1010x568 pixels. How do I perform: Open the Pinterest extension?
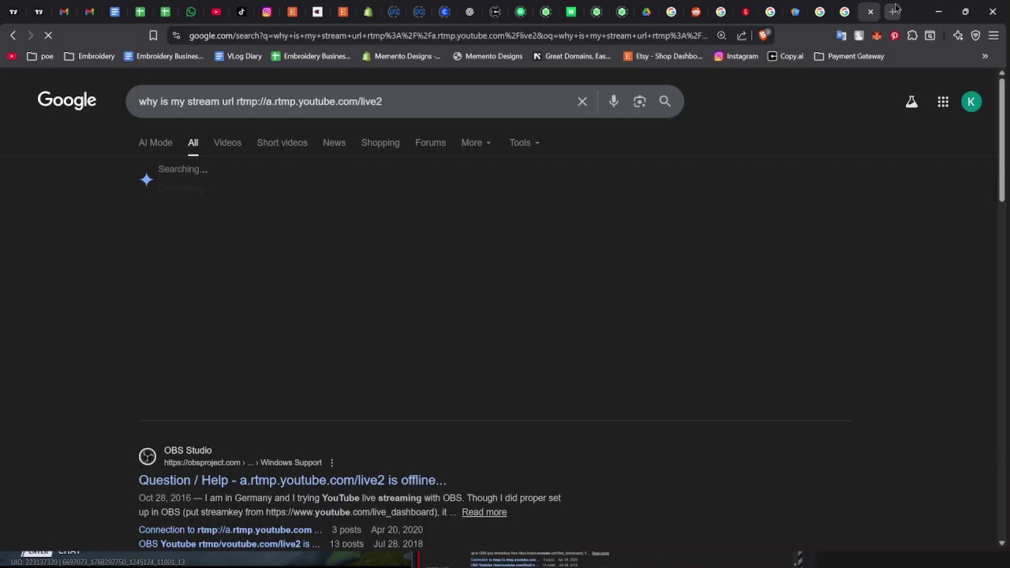pyautogui.click(x=894, y=35)
